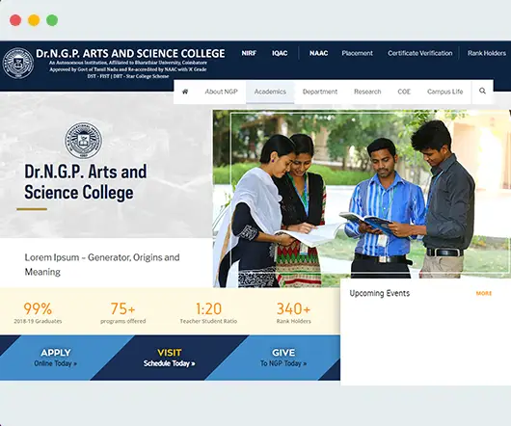
Task: Open the About NGP menu
Action: [222, 92]
